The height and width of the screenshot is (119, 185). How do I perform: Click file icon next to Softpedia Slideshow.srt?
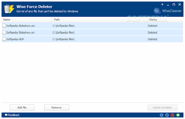[x=4, y=32]
